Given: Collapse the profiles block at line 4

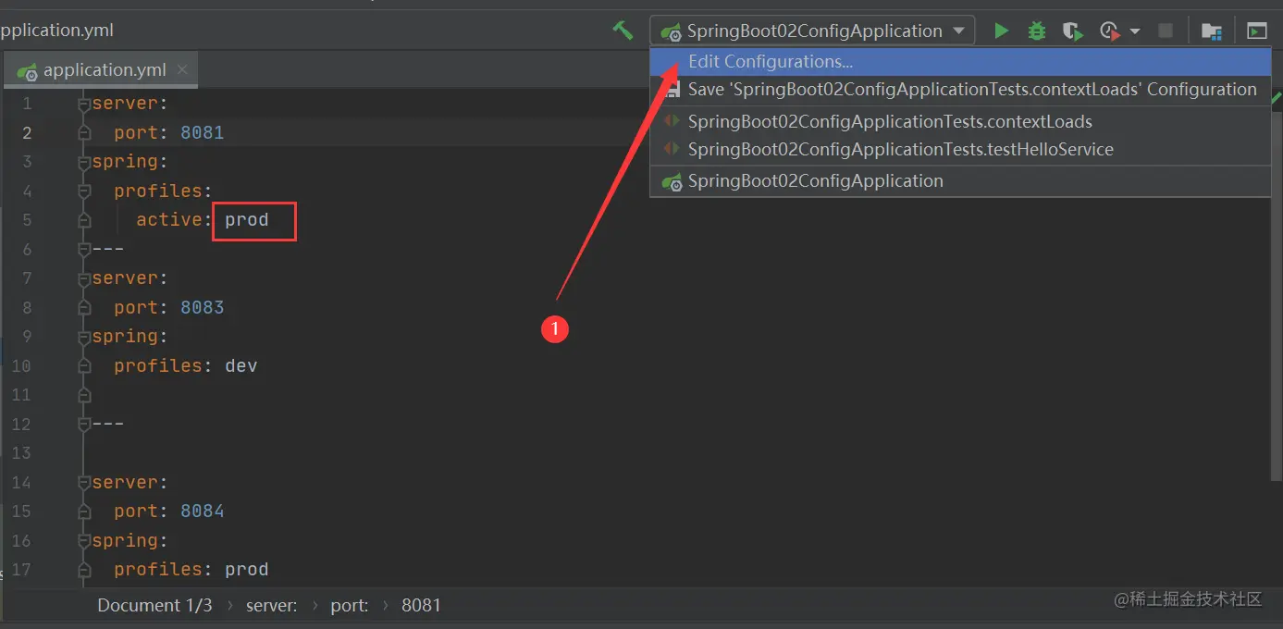Looking at the screenshot, I should [84, 191].
